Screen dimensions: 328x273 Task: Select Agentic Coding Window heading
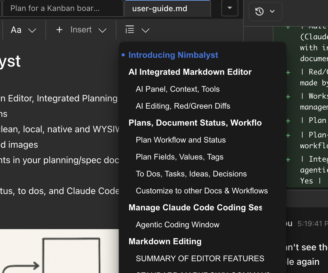[178, 225]
